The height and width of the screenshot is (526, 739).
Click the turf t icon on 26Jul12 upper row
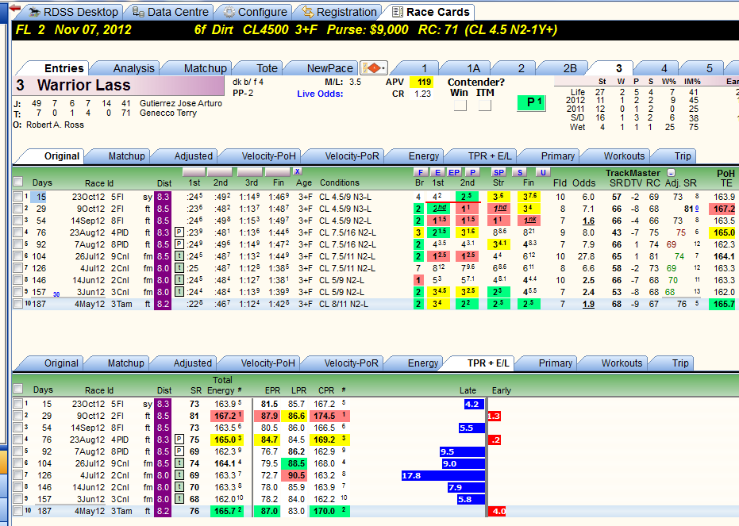[179, 256]
